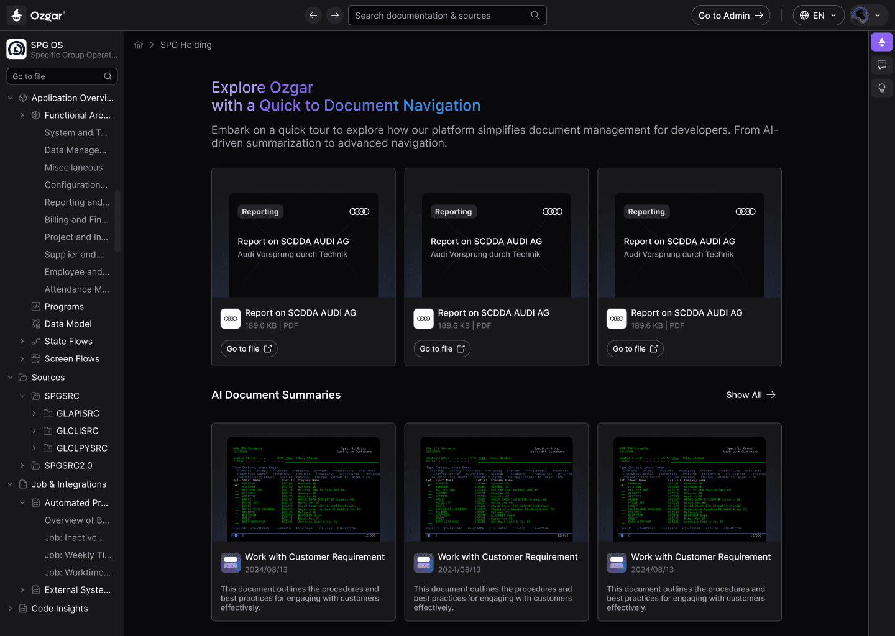The image size is (895, 636).
Task: Click the Go to file sidebar input
Action: (x=56, y=76)
